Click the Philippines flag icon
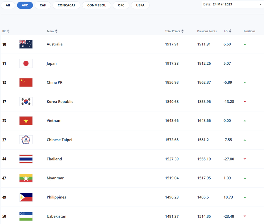264x224 pixels. point(26,197)
